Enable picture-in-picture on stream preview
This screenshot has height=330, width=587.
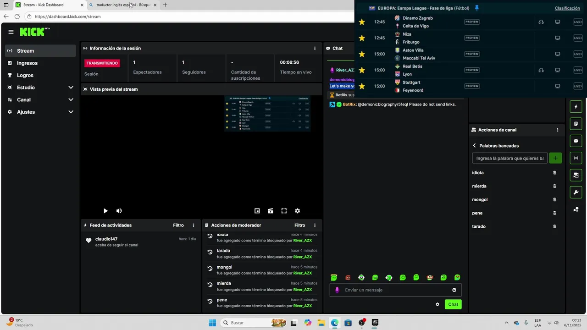coord(257,211)
